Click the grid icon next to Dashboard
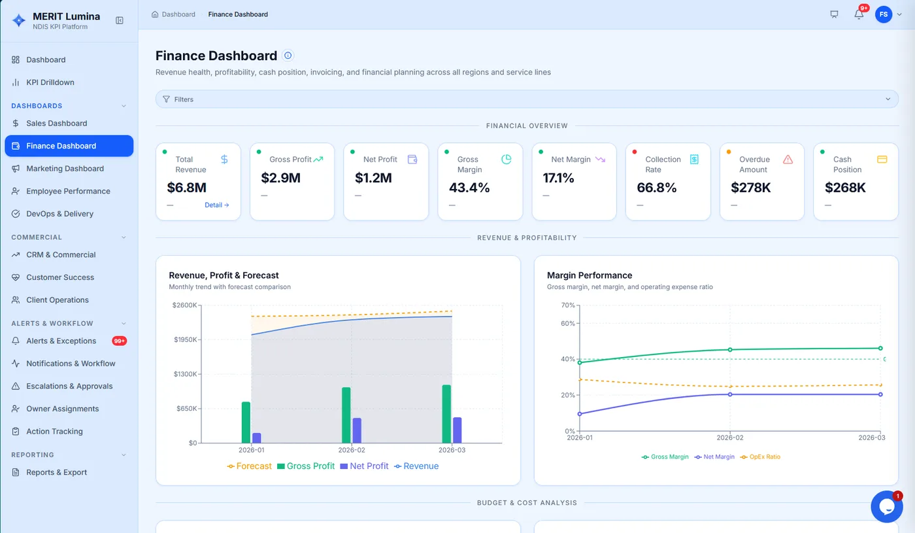915x533 pixels. coord(16,60)
